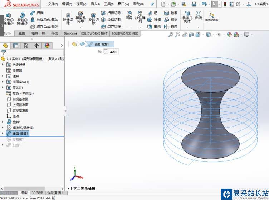This screenshot has width=269, height=200.
Task: Activate the 旋转凸台/基体 revolve tool
Action: (22, 19)
